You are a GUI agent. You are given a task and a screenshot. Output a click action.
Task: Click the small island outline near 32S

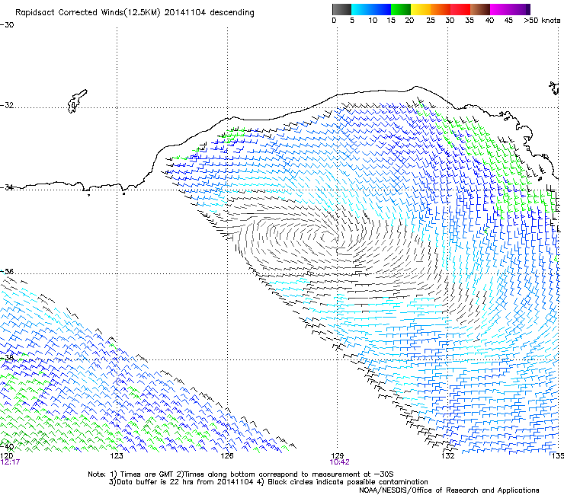77,101
